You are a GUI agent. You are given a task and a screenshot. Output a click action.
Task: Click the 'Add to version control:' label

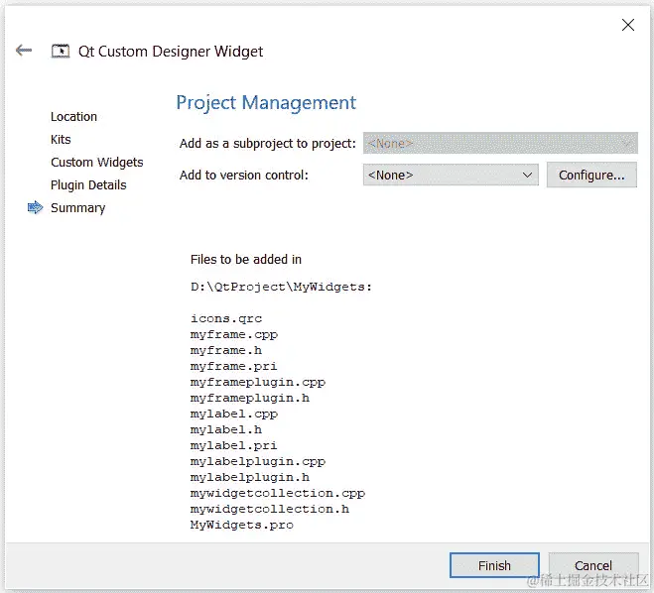click(244, 176)
